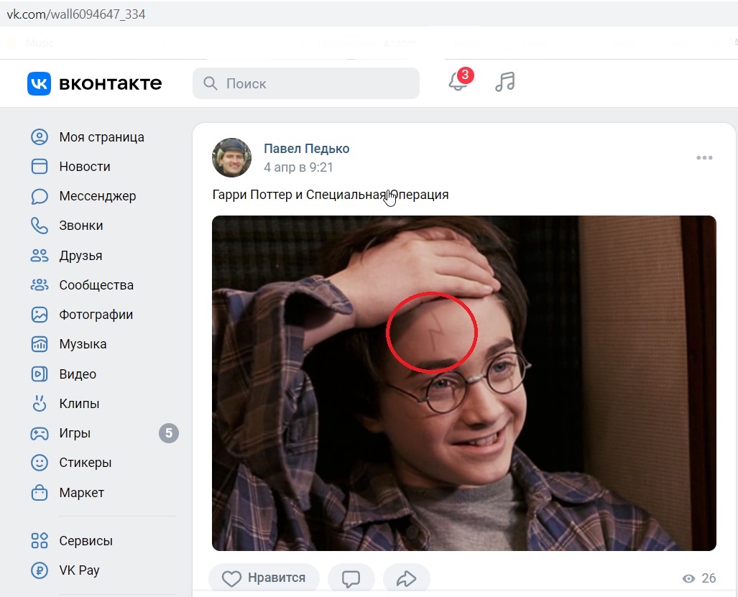
Task: Click the search magnifier icon
Action: tap(210, 83)
